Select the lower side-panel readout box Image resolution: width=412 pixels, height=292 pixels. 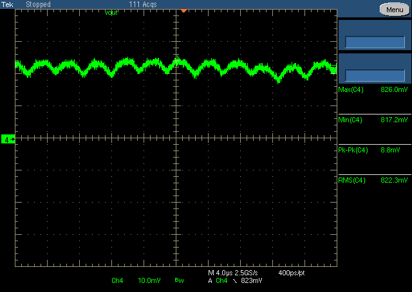374,68
